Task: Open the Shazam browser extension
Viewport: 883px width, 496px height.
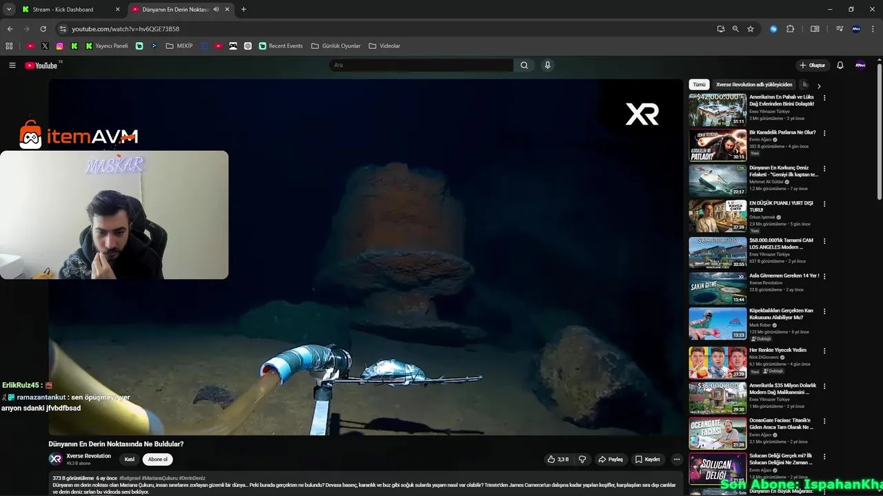Action: point(773,29)
